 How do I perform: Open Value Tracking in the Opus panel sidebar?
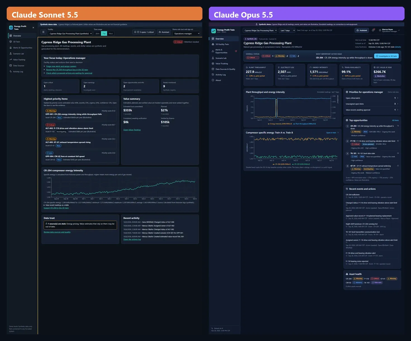tap(224, 64)
